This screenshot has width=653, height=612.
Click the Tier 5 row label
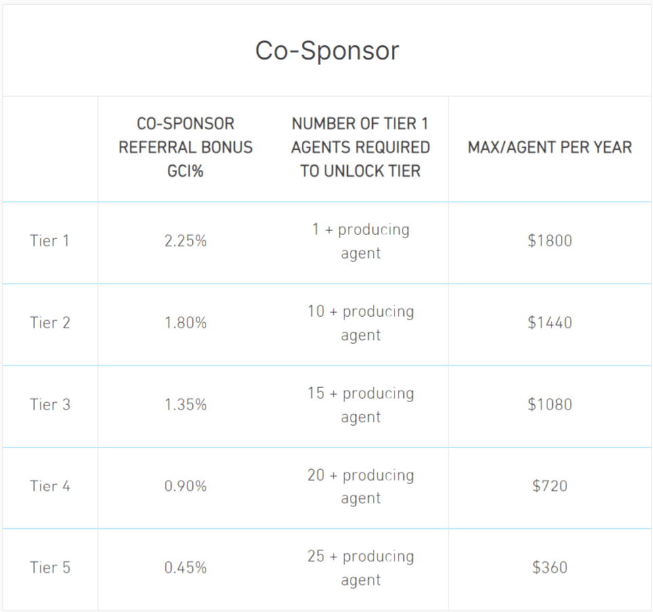50,567
